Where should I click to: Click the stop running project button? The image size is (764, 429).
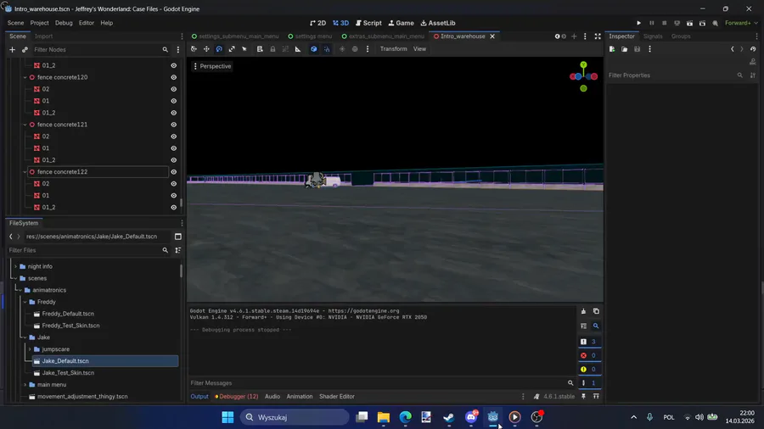tap(664, 23)
